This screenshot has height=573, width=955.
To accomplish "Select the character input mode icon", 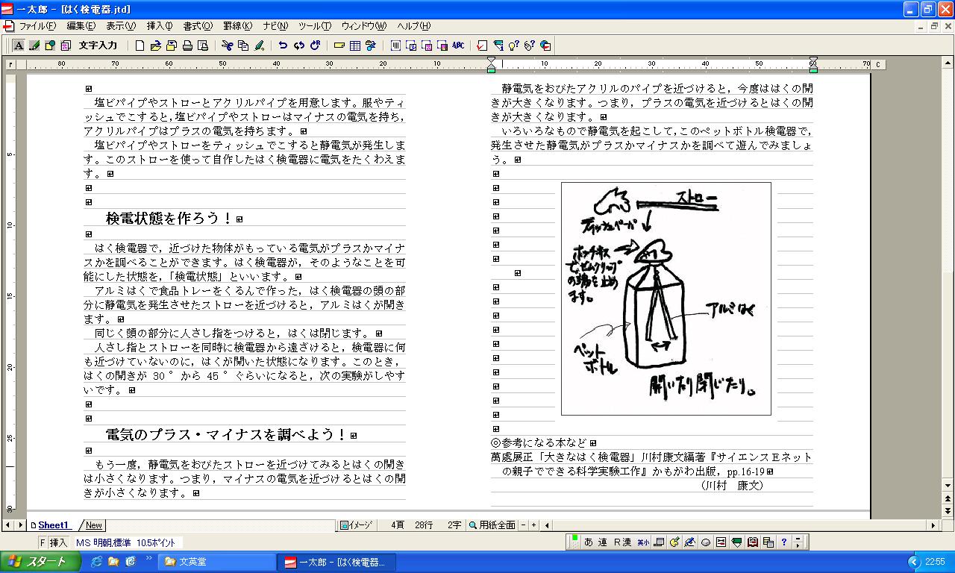I will click(19, 46).
